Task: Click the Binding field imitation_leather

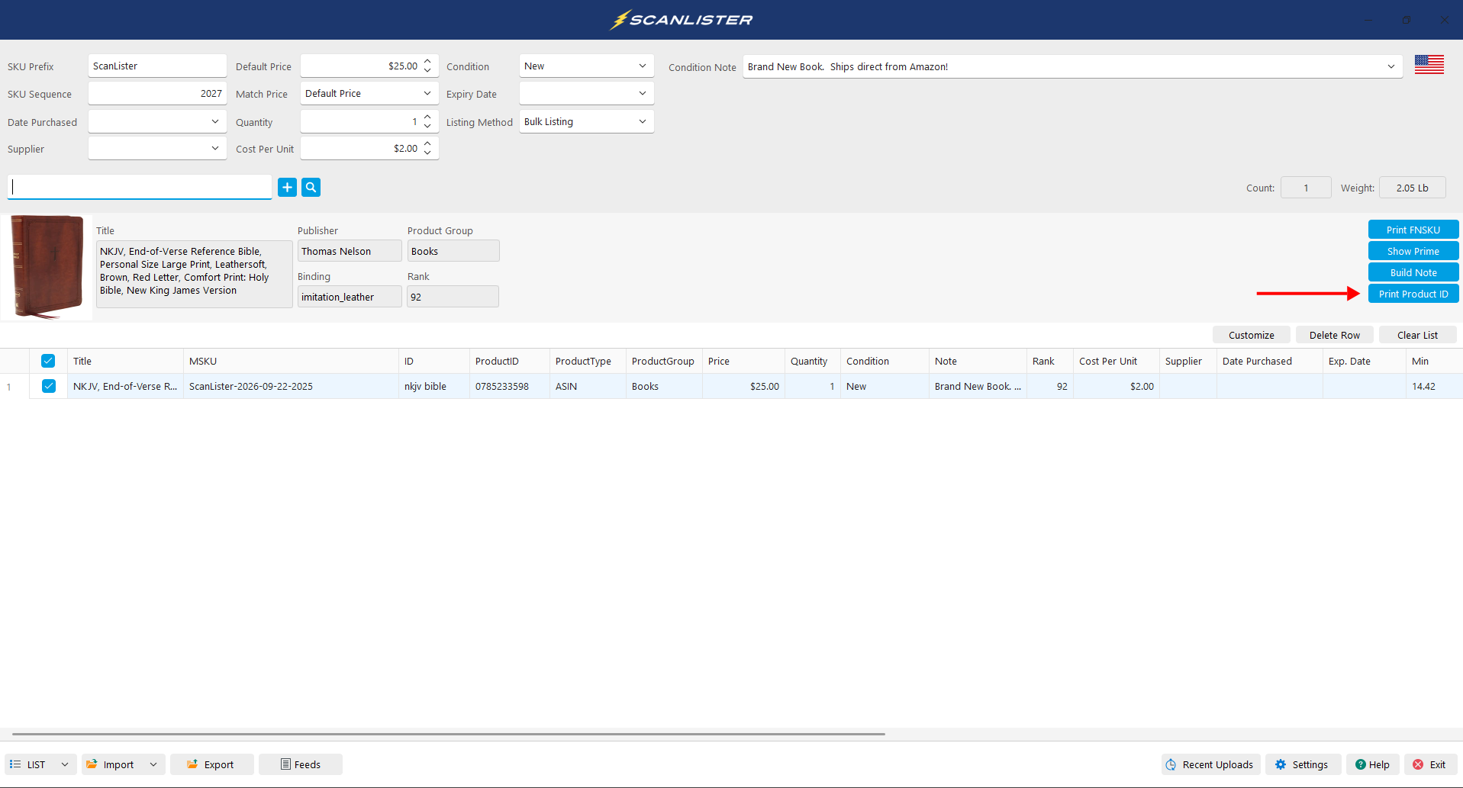Action: click(x=350, y=297)
